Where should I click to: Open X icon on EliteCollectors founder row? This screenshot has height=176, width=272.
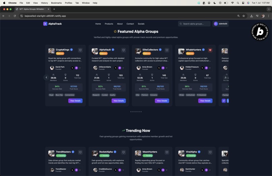(x=159, y=68)
